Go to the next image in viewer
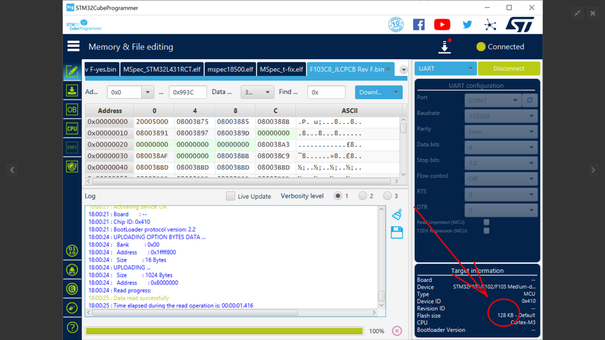The width and height of the screenshot is (605, 340). click(593, 169)
